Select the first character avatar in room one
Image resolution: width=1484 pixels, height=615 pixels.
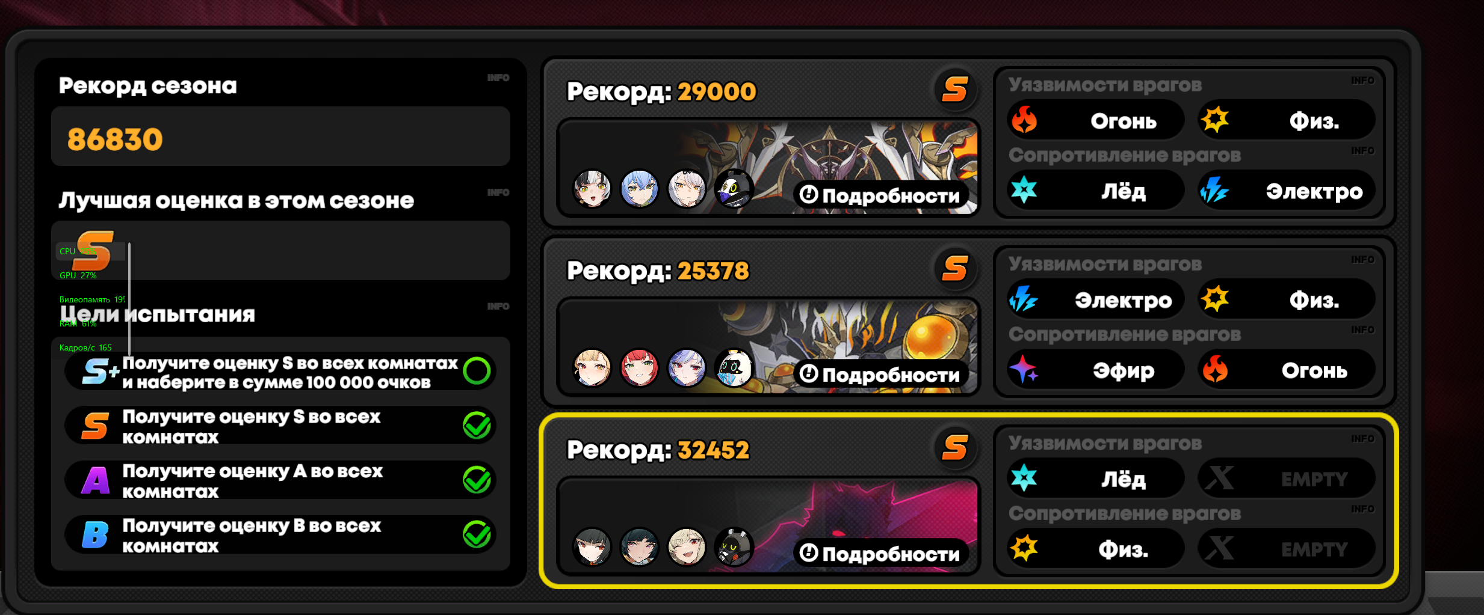pyautogui.click(x=592, y=188)
